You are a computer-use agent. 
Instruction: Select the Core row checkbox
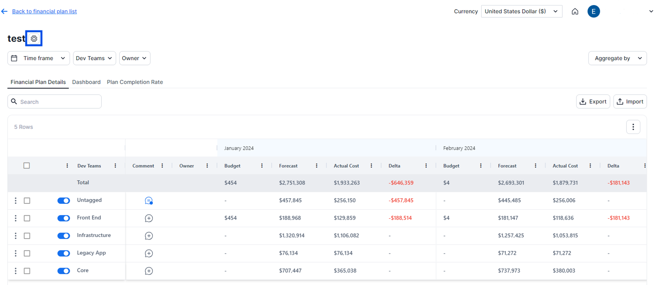click(27, 271)
